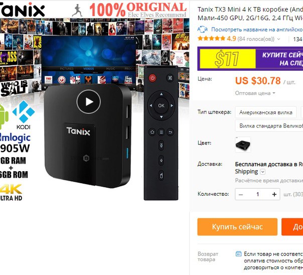Screen dimensions: 303x275
Task: Click the $11 coupon banner
Action: click(250, 59)
